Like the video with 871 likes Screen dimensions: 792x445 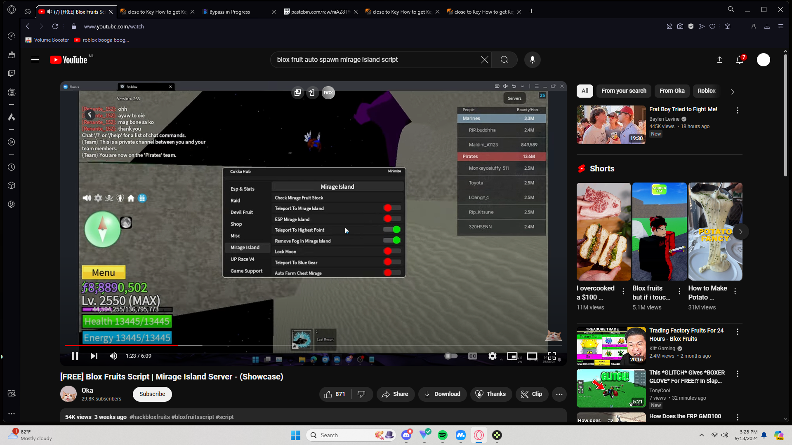pyautogui.click(x=335, y=394)
